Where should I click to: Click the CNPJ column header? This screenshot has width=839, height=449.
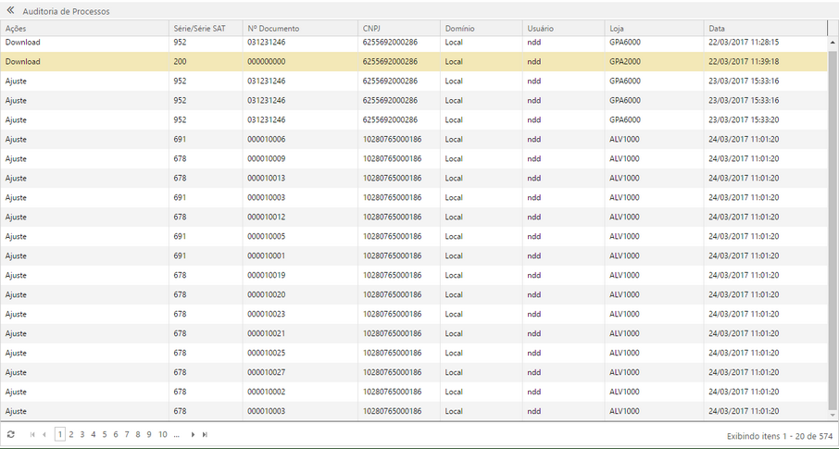(372, 29)
